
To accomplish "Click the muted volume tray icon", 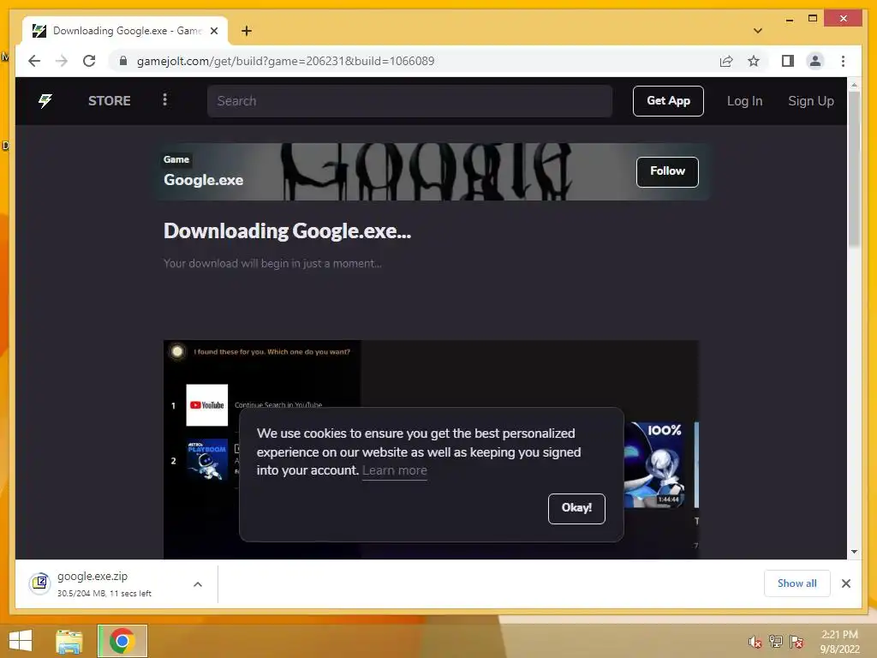I will coord(755,642).
